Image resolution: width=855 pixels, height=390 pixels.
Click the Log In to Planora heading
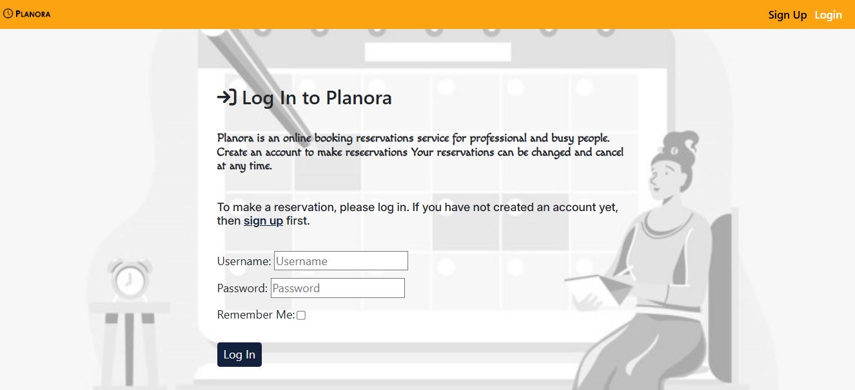click(316, 98)
